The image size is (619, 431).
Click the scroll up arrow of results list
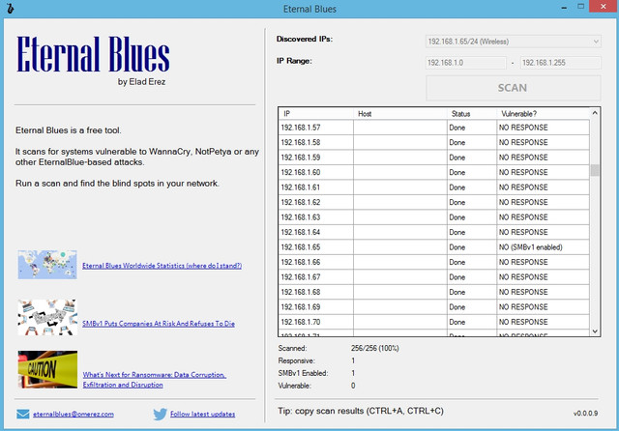[595, 113]
